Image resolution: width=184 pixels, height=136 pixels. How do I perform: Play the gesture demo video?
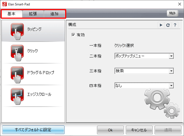click(161, 25)
